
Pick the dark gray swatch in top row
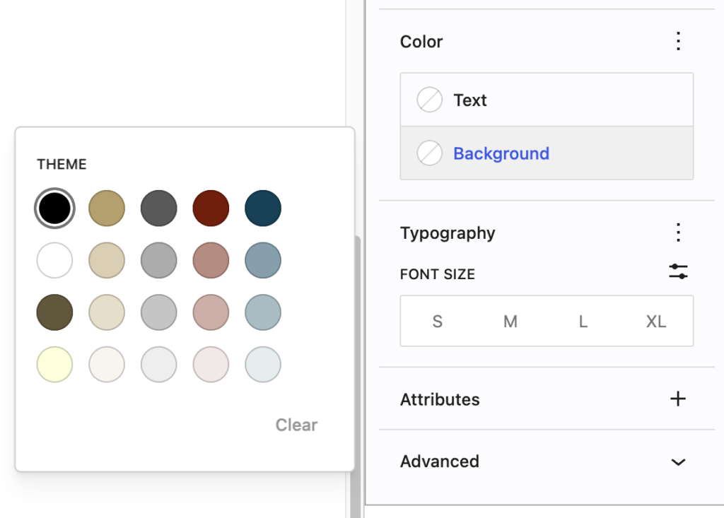pyautogui.click(x=159, y=208)
